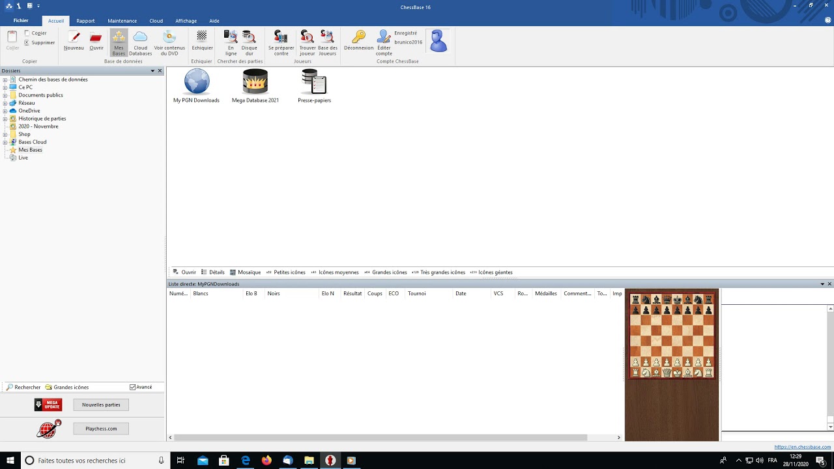Viewport: 834px width, 469px height.
Task: Switch to Mosaïque view
Action: point(245,272)
